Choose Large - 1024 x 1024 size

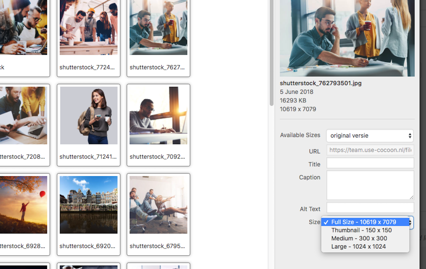tap(365, 247)
